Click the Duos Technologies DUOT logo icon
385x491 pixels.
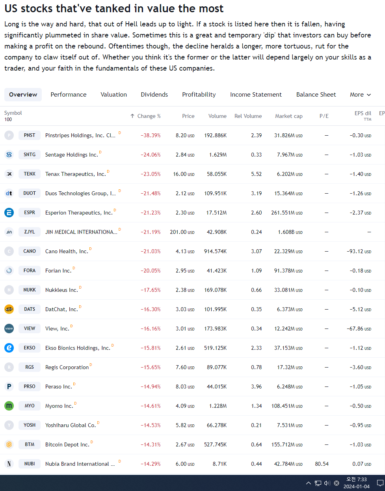pyautogui.click(x=9, y=193)
